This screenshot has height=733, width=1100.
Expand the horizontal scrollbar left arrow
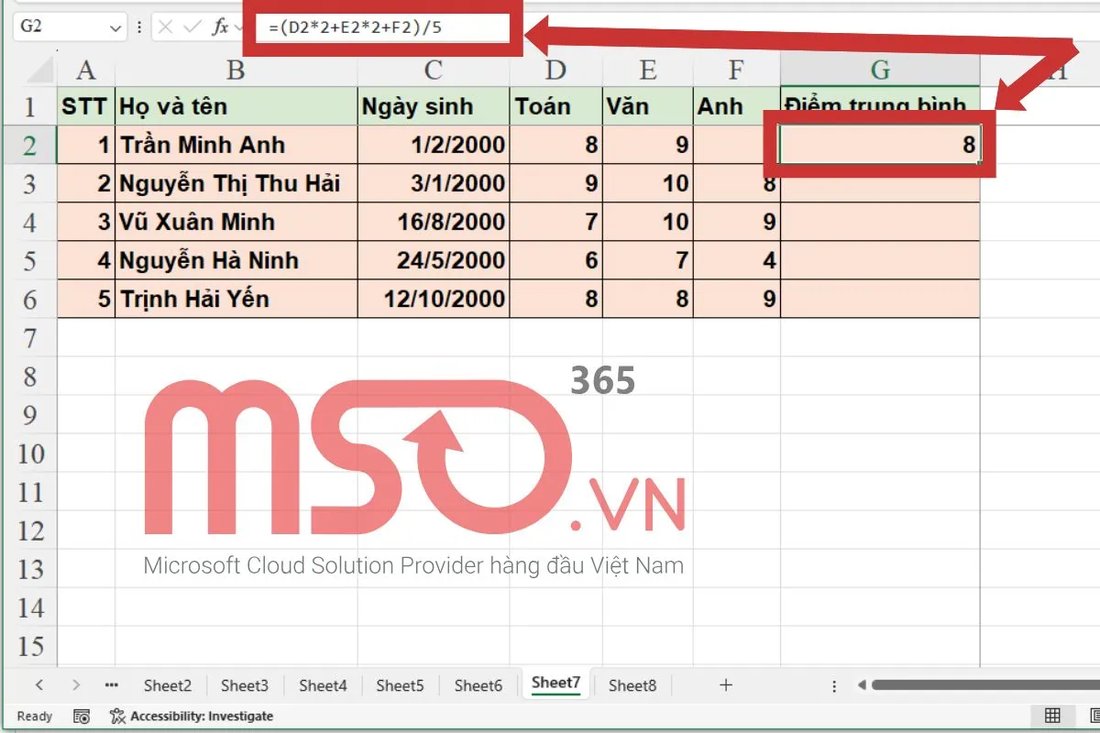862,684
